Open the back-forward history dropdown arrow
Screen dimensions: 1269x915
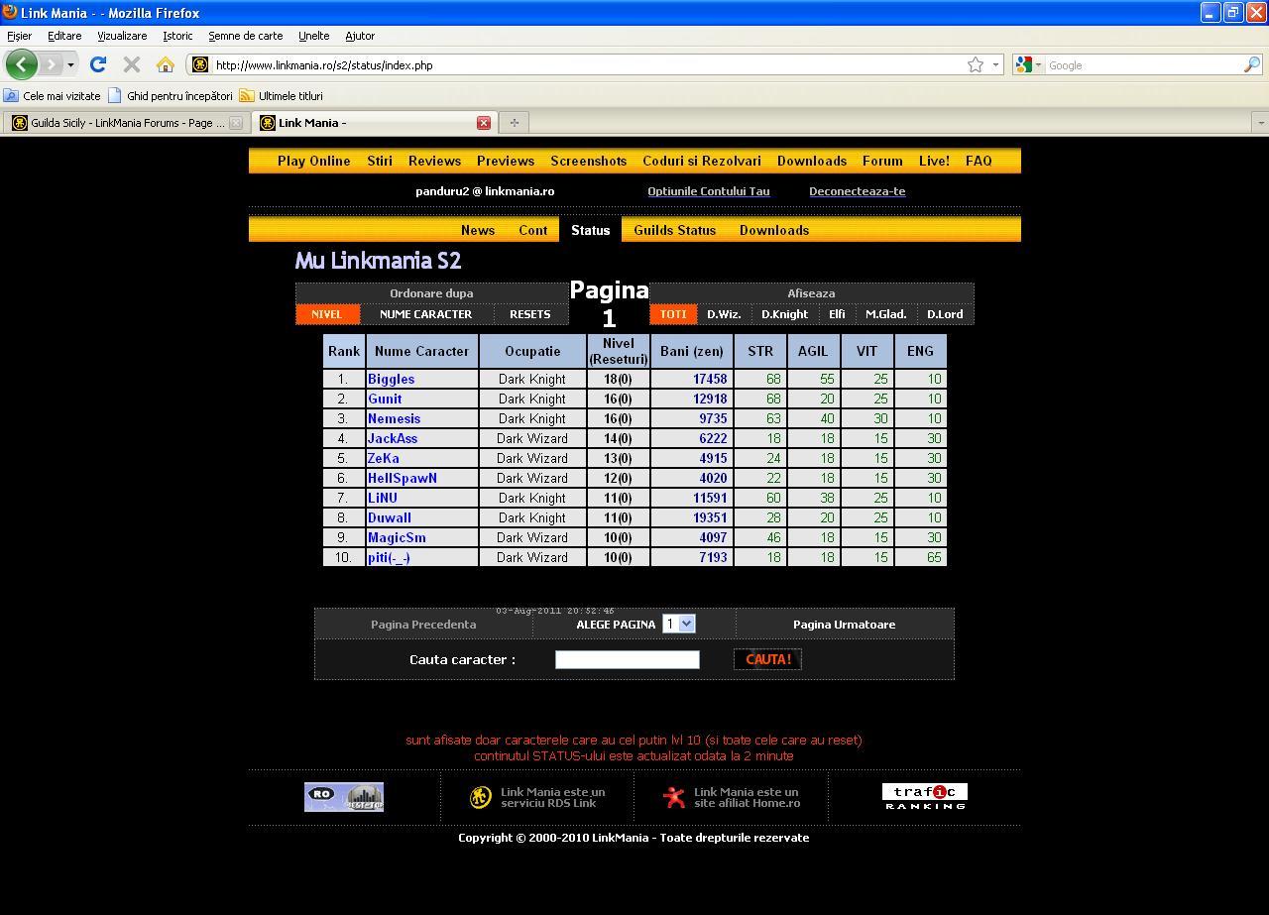[70, 65]
